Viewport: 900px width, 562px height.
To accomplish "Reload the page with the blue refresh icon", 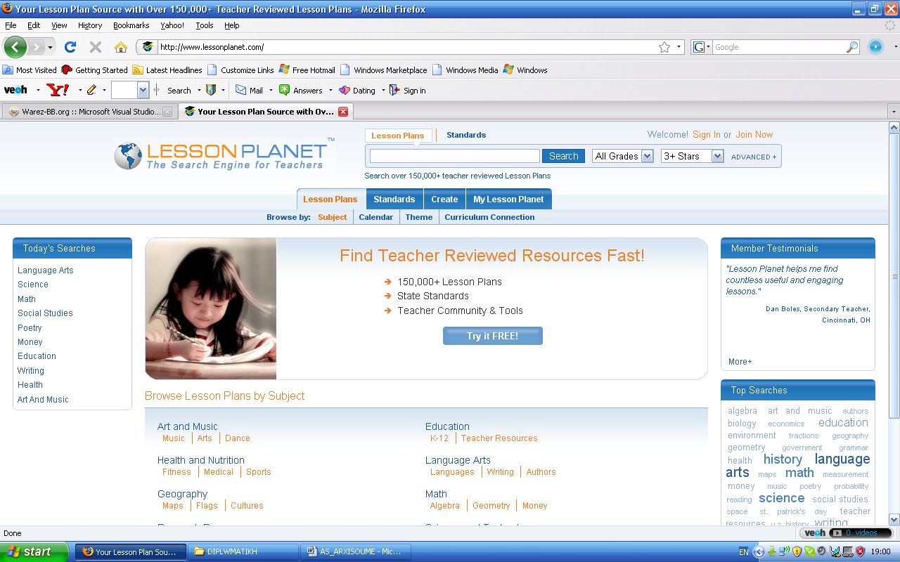I will (70, 47).
